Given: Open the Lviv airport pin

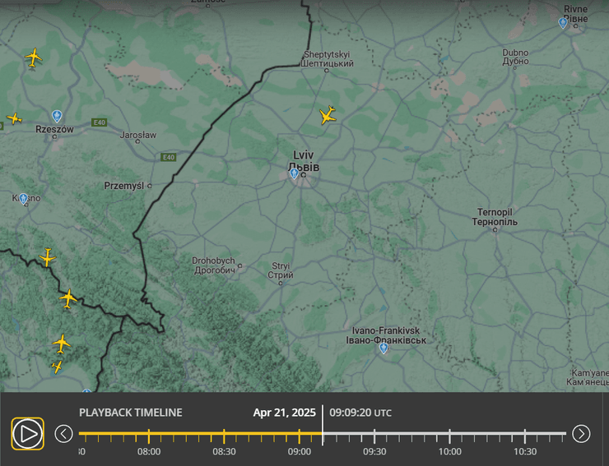Looking at the screenshot, I should 294,173.
